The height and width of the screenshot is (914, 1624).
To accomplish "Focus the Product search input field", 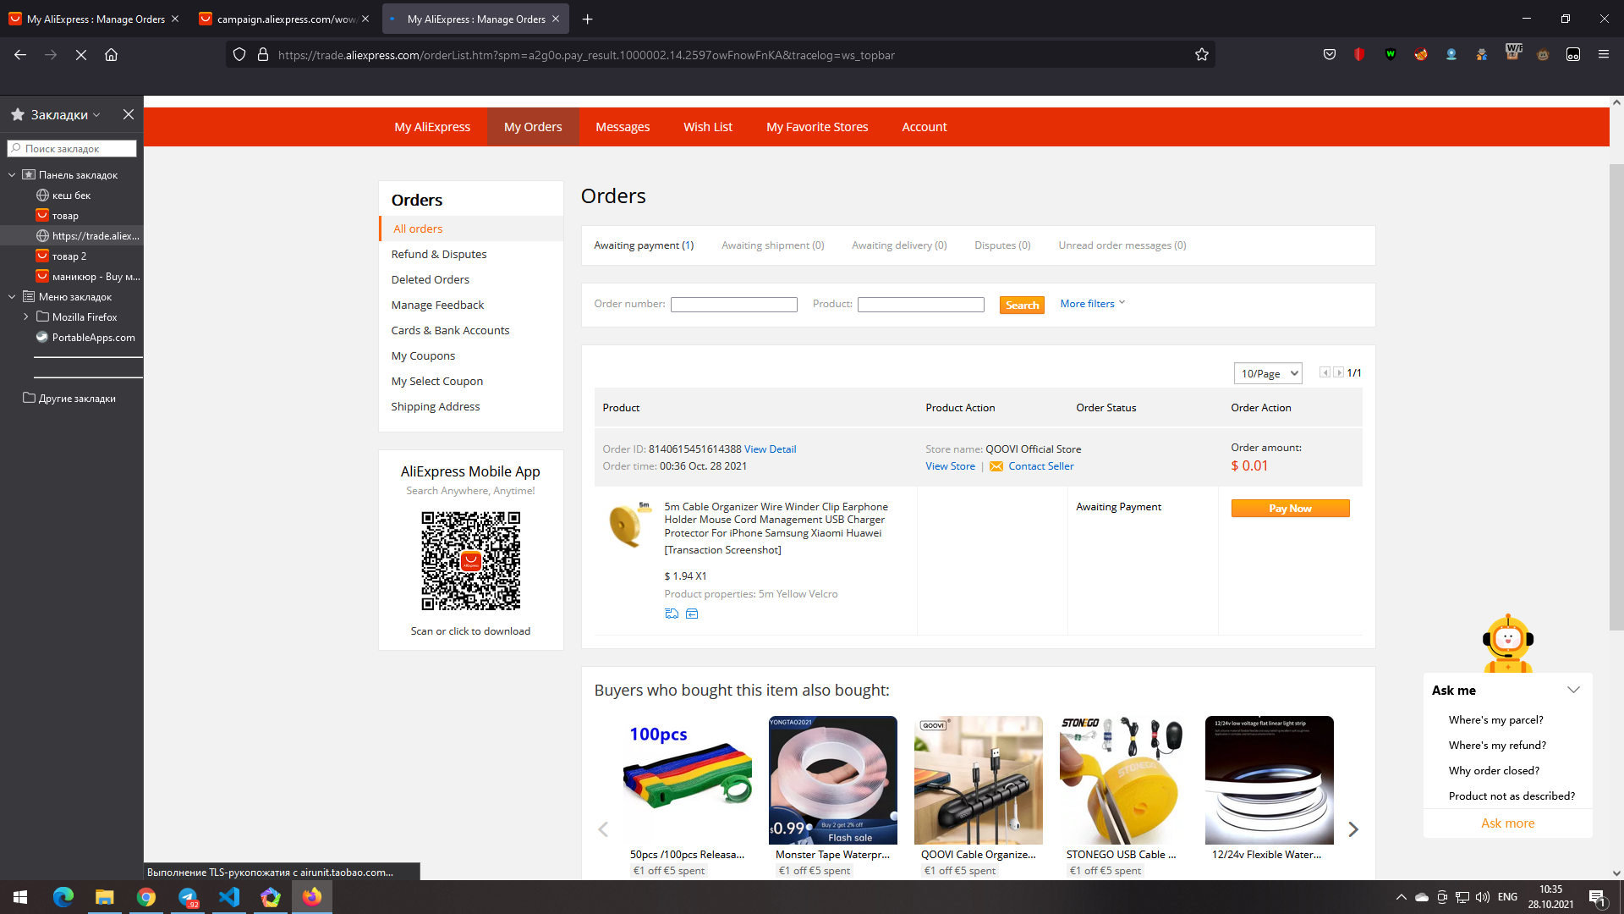I will [921, 305].
